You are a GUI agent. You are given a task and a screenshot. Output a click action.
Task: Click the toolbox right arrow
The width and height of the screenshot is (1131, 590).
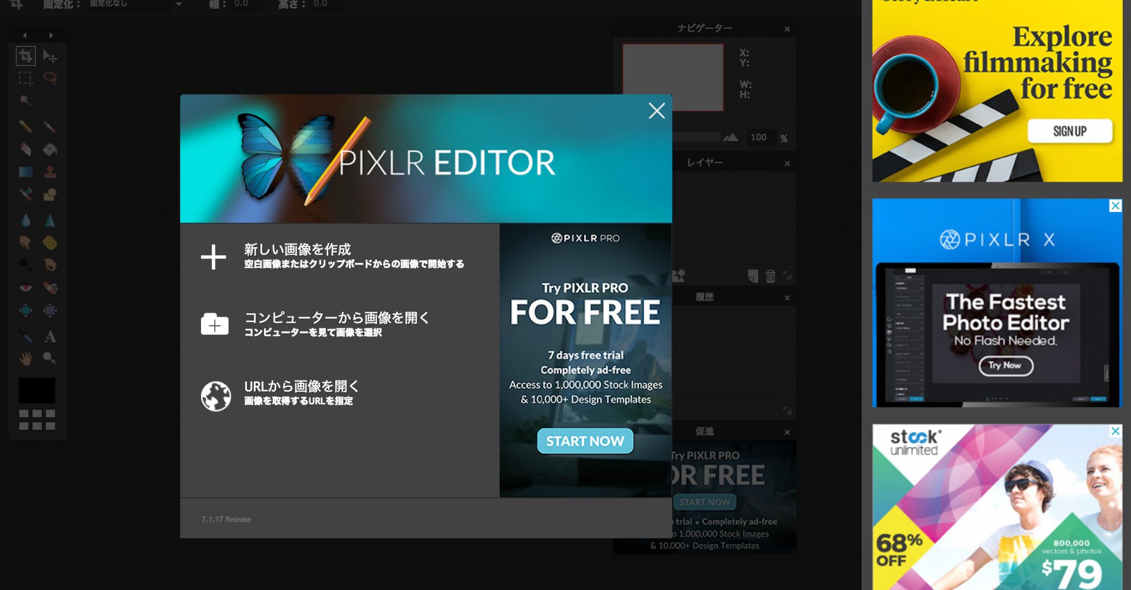pyautogui.click(x=51, y=35)
